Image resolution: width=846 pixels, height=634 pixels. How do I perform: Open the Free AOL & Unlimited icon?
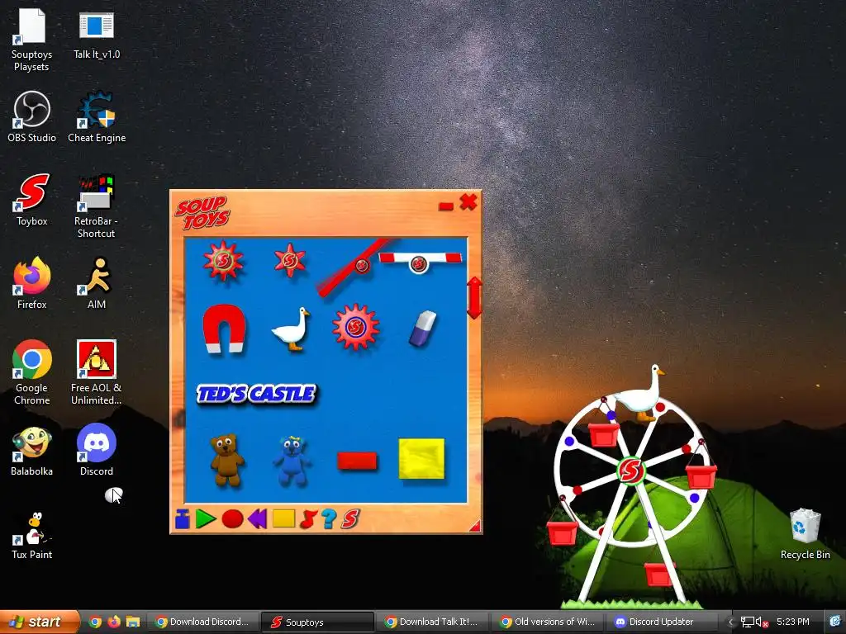[x=96, y=371]
